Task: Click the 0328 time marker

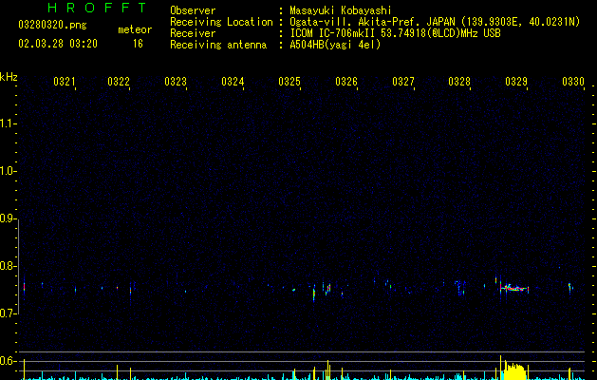Action: point(459,82)
